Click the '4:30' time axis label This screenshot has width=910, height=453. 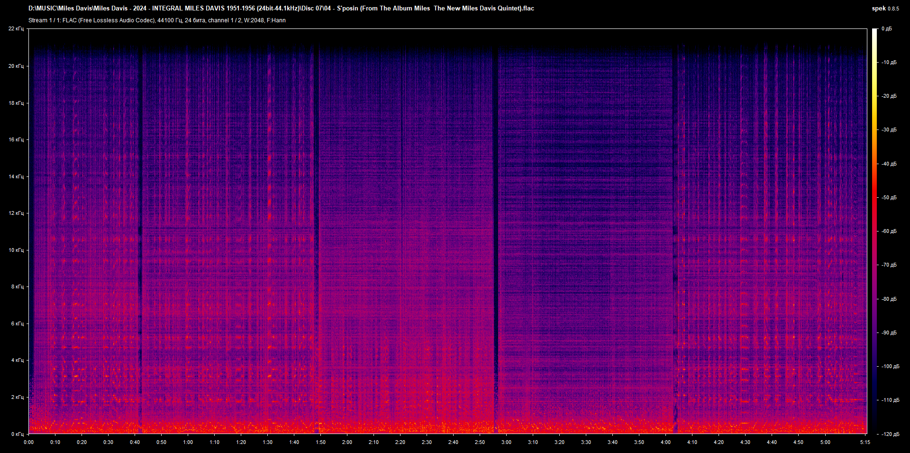(x=746, y=442)
